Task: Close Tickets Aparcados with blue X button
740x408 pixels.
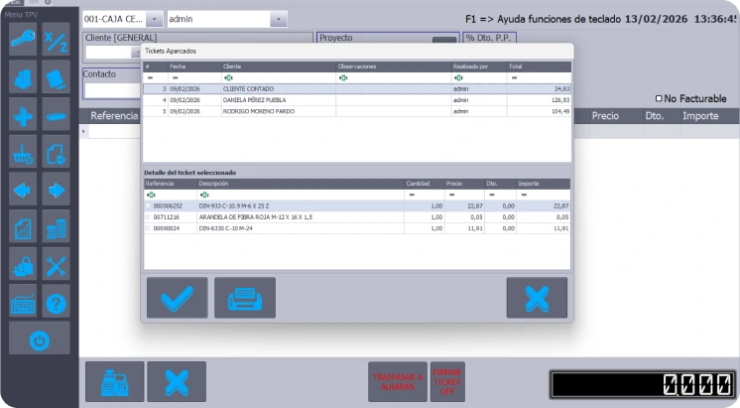Action: 537,298
